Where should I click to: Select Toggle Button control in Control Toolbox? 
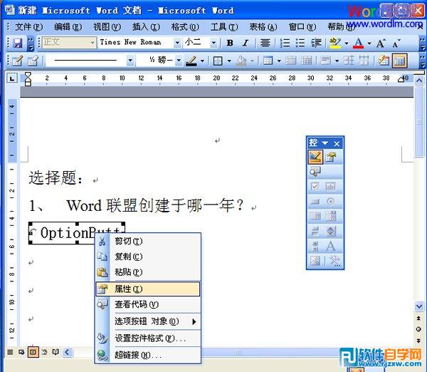click(315, 232)
